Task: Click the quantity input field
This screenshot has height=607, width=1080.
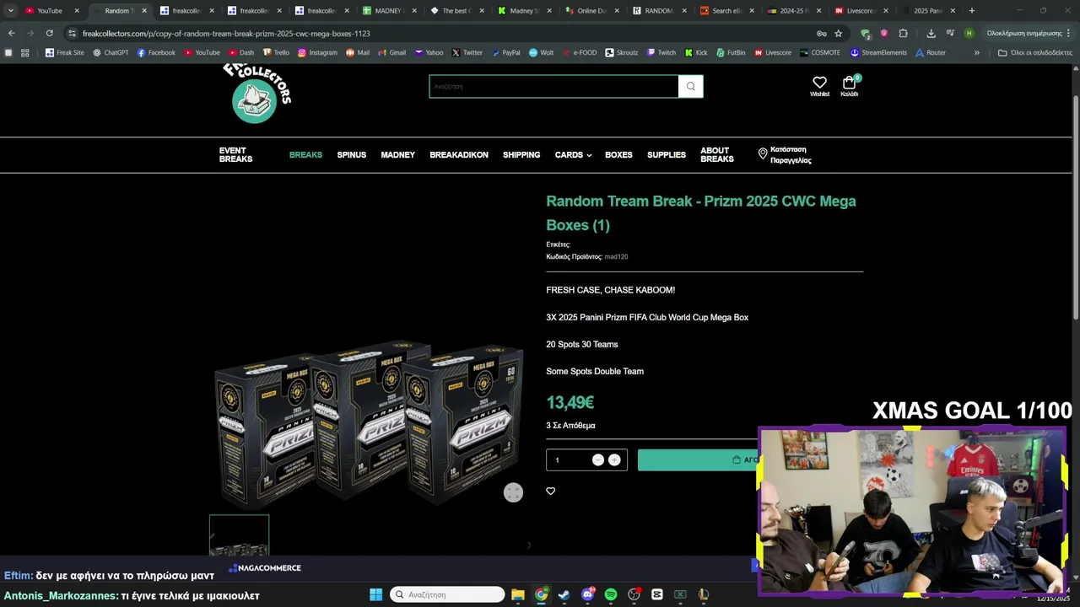Action: pyautogui.click(x=569, y=459)
